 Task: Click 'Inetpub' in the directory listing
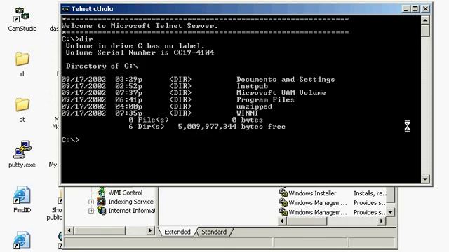click(252, 86)
